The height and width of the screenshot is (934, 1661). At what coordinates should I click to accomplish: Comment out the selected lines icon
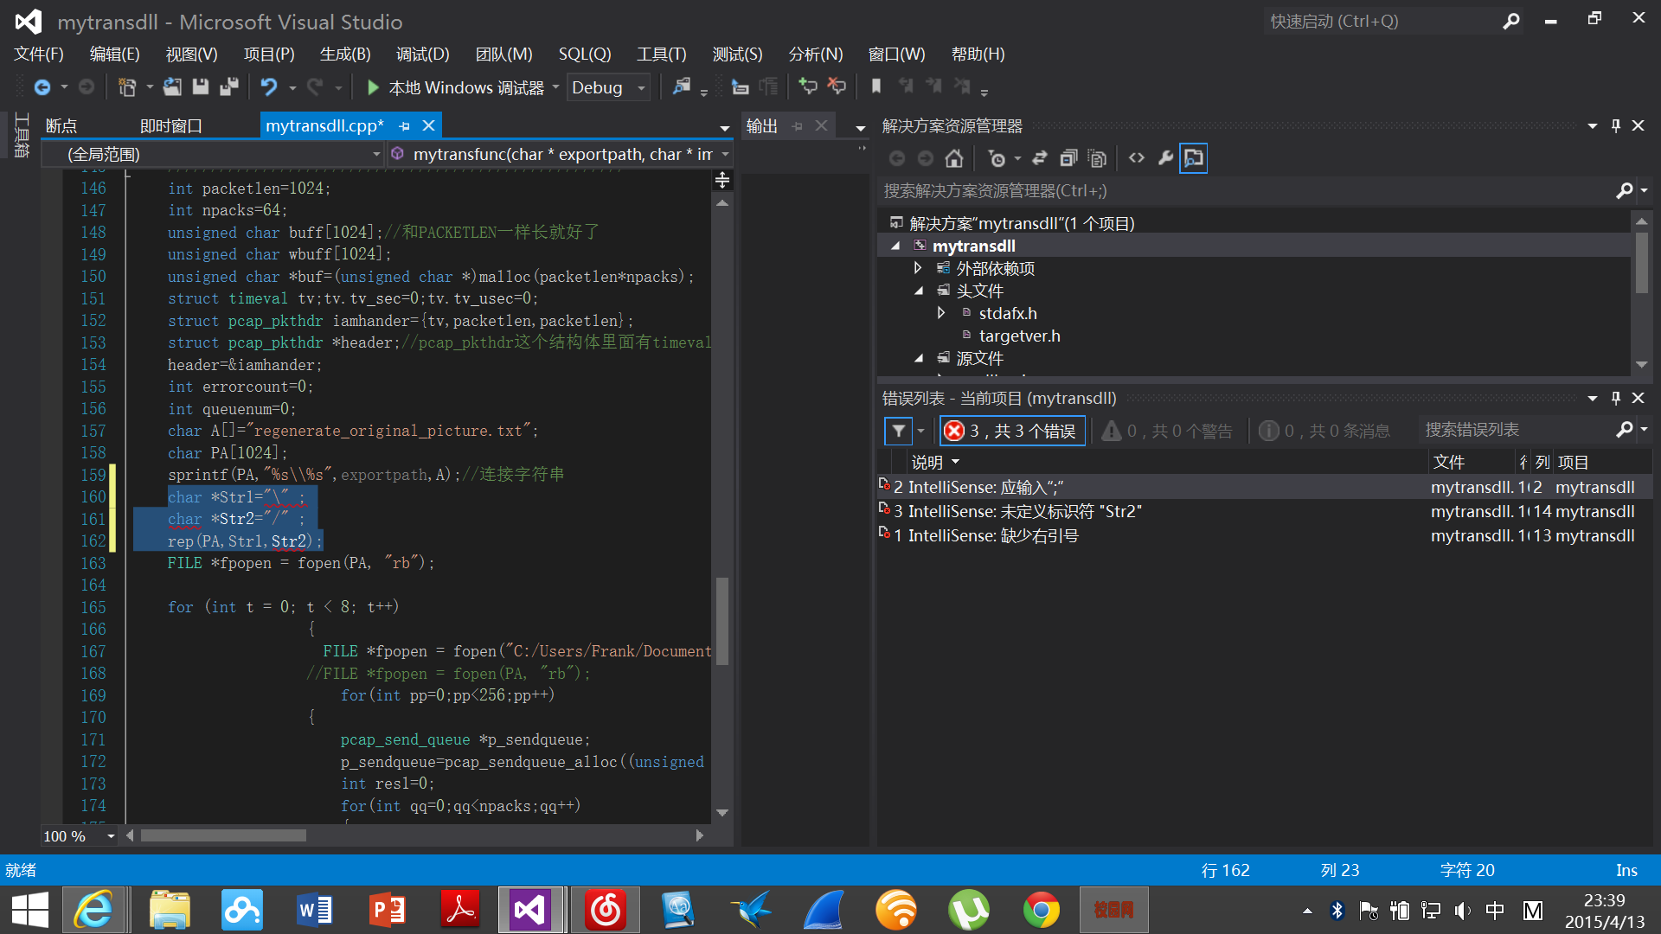pos(808,86)
